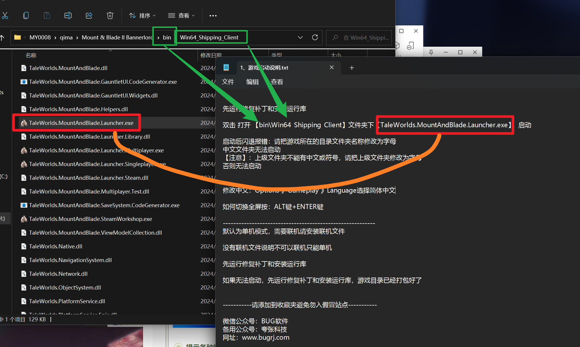Expand the address bar history dropdown

point(300,37)
